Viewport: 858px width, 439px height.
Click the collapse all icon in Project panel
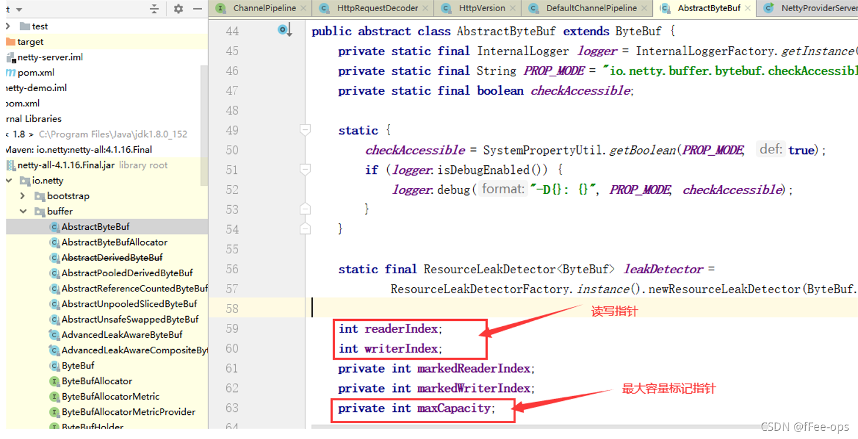point(154,9)
